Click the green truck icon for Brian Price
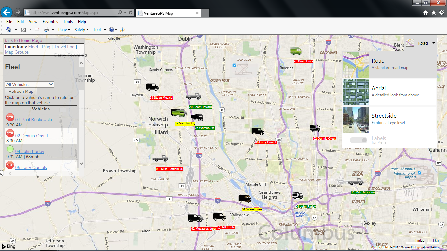Image resolution: width=447 pixels, height=251 pixels. 295,51
